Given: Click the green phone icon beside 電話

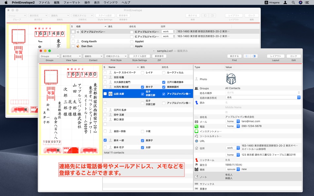Looking at the screenshot, I should [196, 126].
